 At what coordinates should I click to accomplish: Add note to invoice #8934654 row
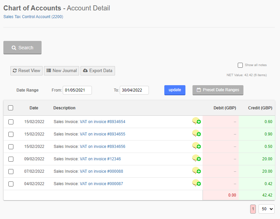pyautogui.click(x=197, y=121)
